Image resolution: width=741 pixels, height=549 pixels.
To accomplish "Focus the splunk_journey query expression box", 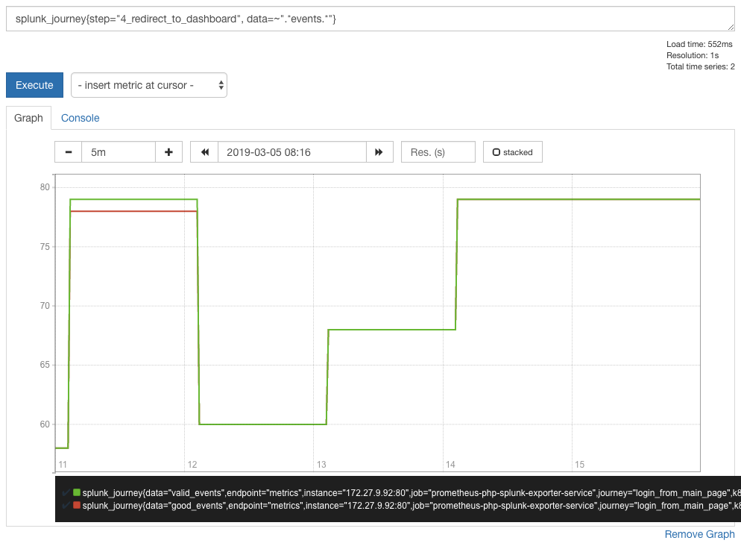I will click(370, 19).
